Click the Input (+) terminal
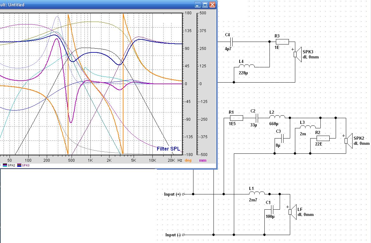 [183, 194]
